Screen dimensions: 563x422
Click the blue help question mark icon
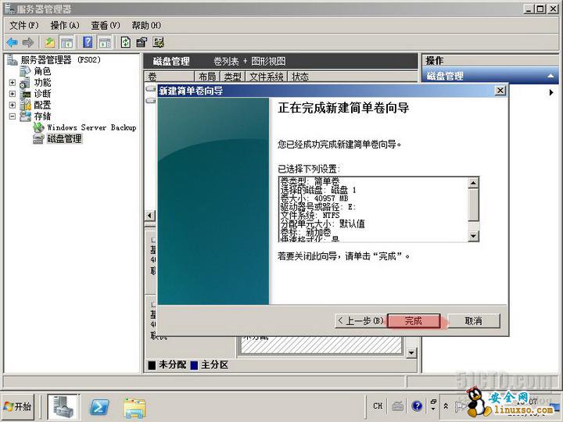pos(88,42)
